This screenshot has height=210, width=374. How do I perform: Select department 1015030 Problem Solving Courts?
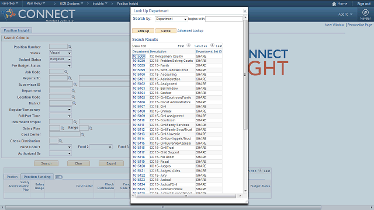pos(138,61)
